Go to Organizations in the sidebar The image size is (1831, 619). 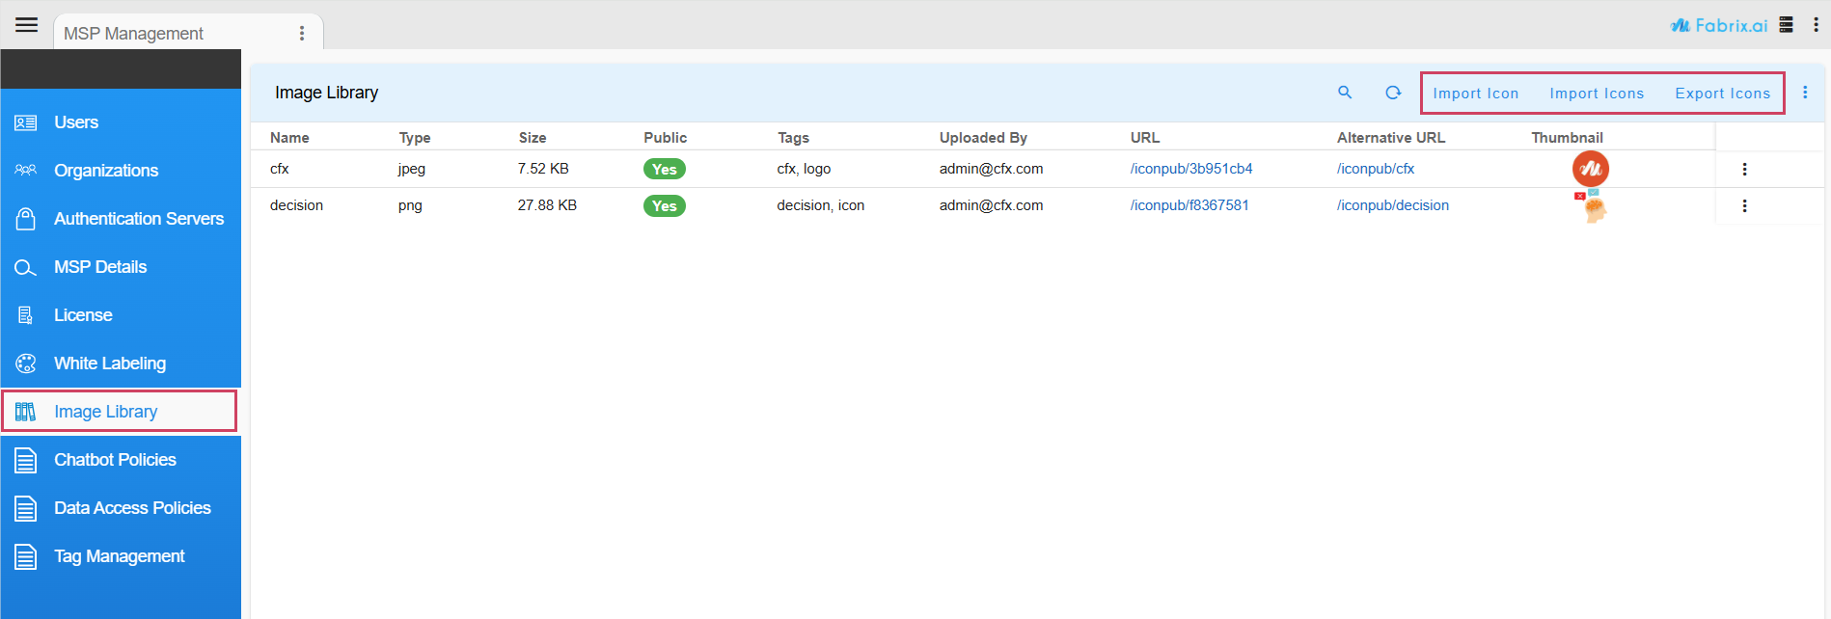106,171
